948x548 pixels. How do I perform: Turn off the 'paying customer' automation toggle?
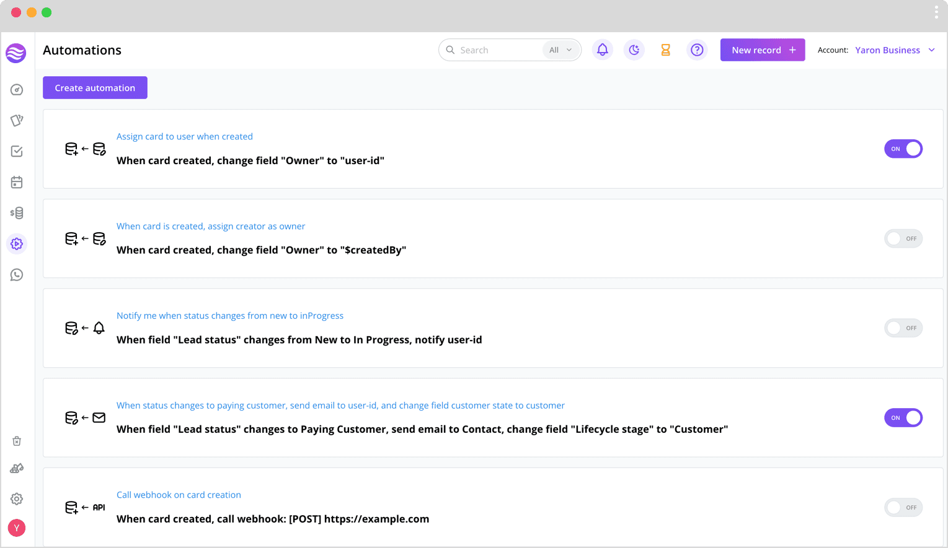[x=903, y=418]
